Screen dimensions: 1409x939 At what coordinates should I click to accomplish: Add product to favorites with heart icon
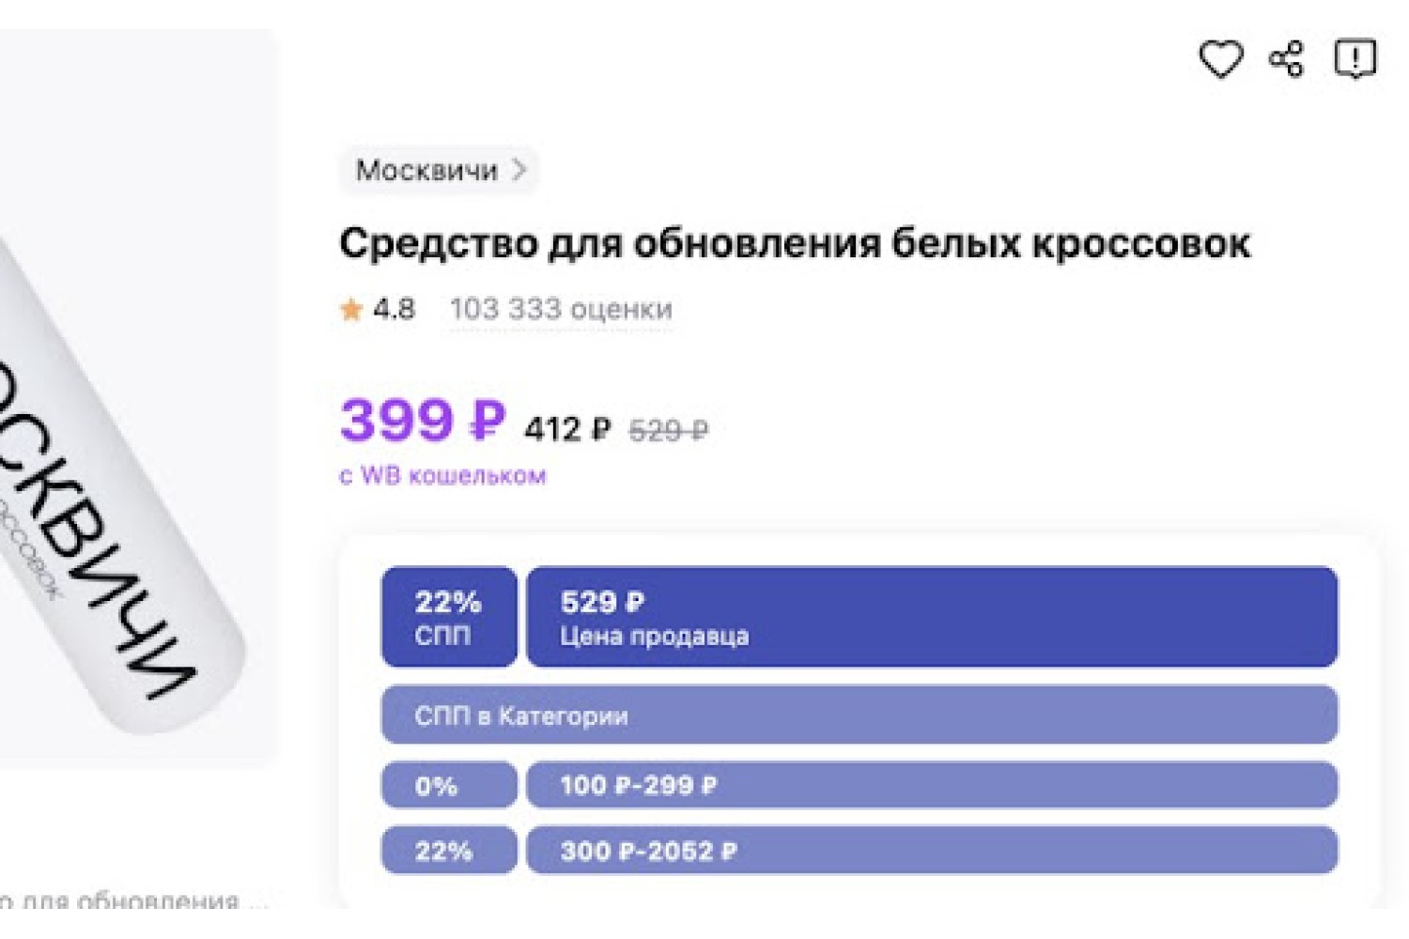coord(1220,59)
